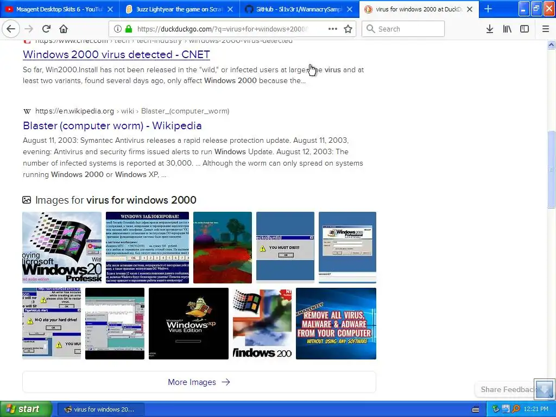Close the DuckDuckGo virus search tab
Image resolution: width=556 pixels, height=417 pixels.
tap(470, 9)
